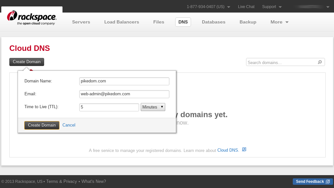This screenshot has width=334, height=188.
Task: Open the What's New? link
Action: (94, 181)
